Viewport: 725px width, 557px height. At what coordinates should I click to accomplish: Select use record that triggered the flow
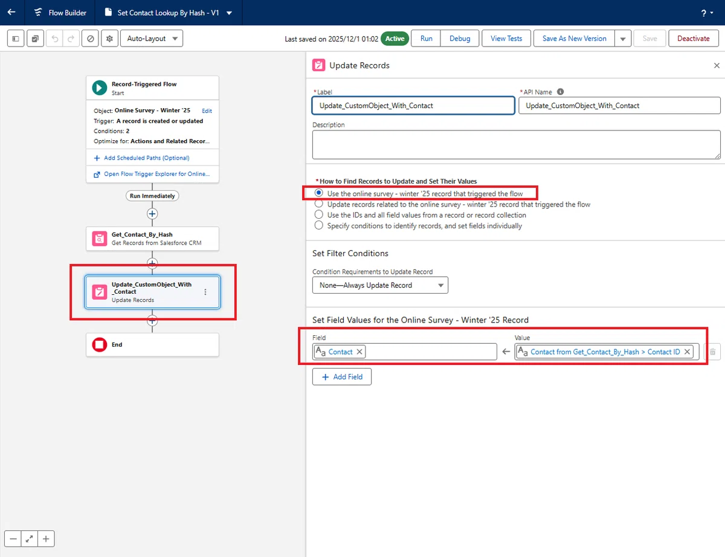pos(319,193)
